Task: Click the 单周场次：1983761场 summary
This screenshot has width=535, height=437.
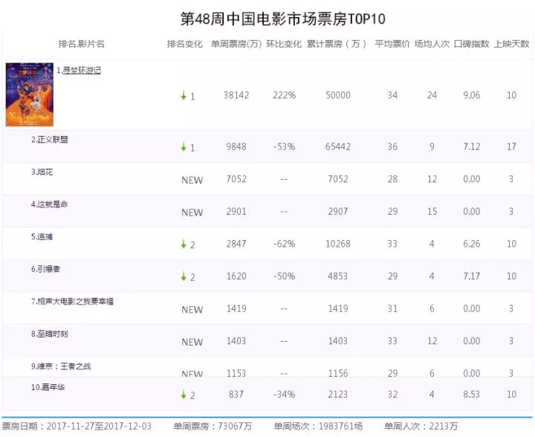Action: [x=318, y=426]
